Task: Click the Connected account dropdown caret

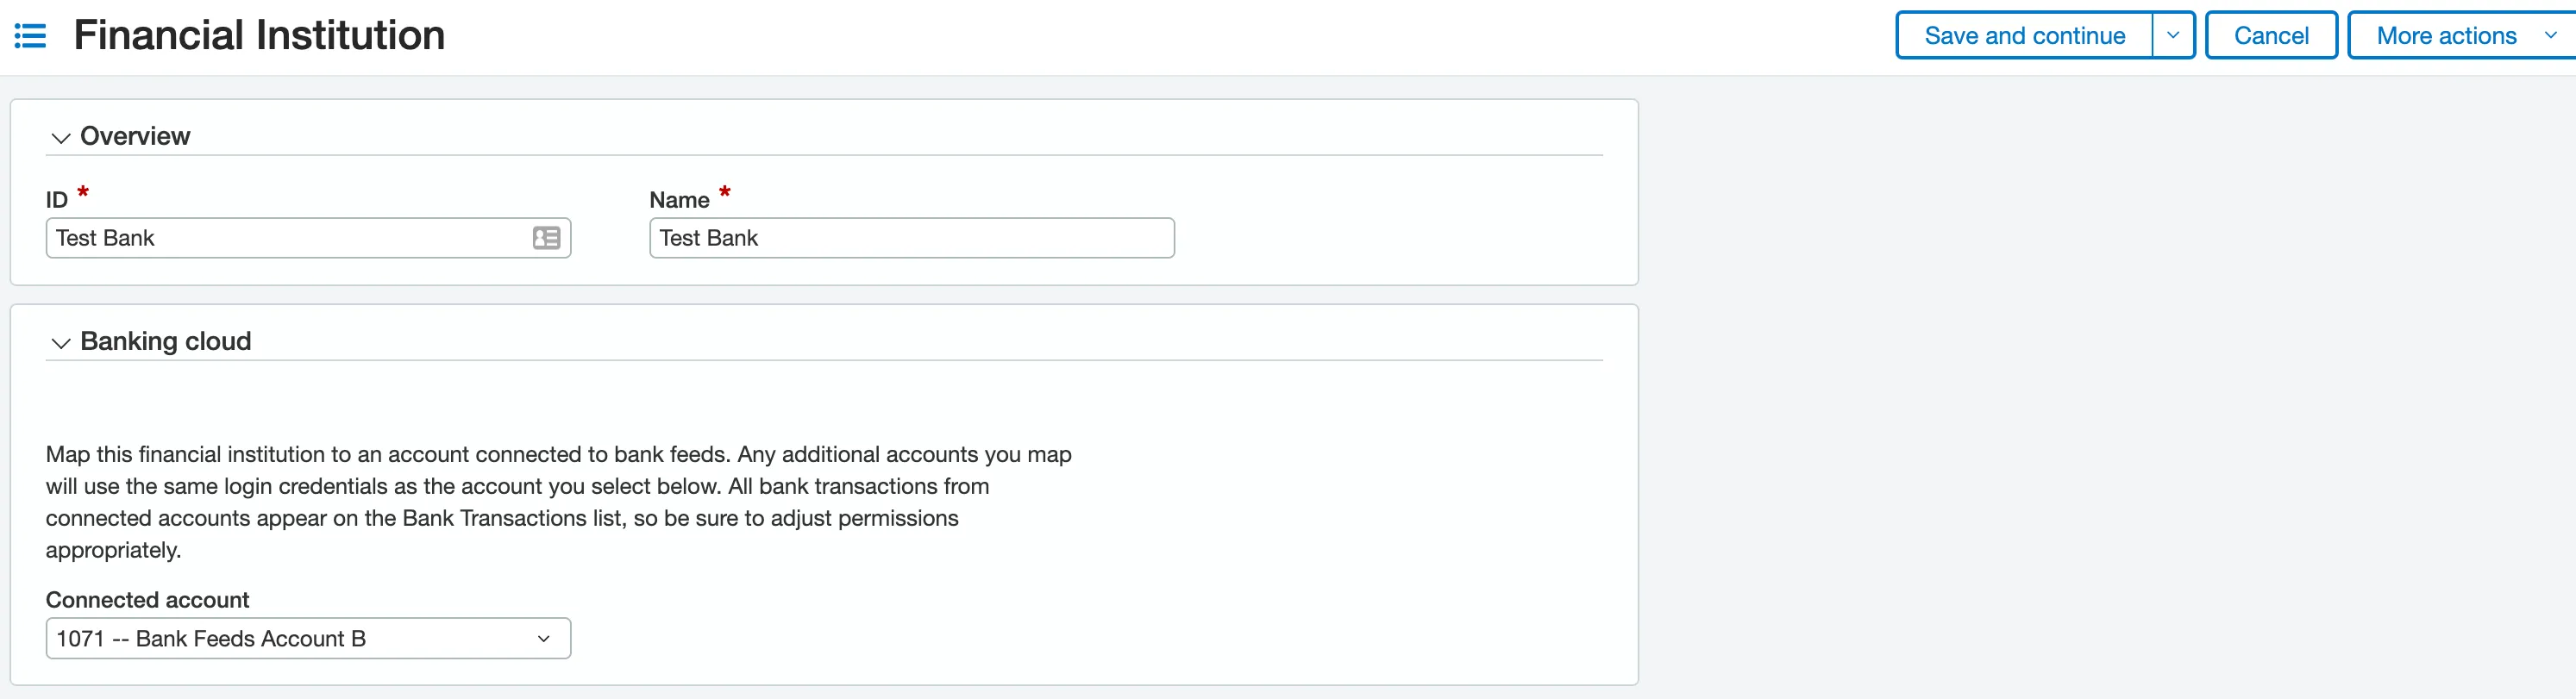Action: [x=544, y=639]
